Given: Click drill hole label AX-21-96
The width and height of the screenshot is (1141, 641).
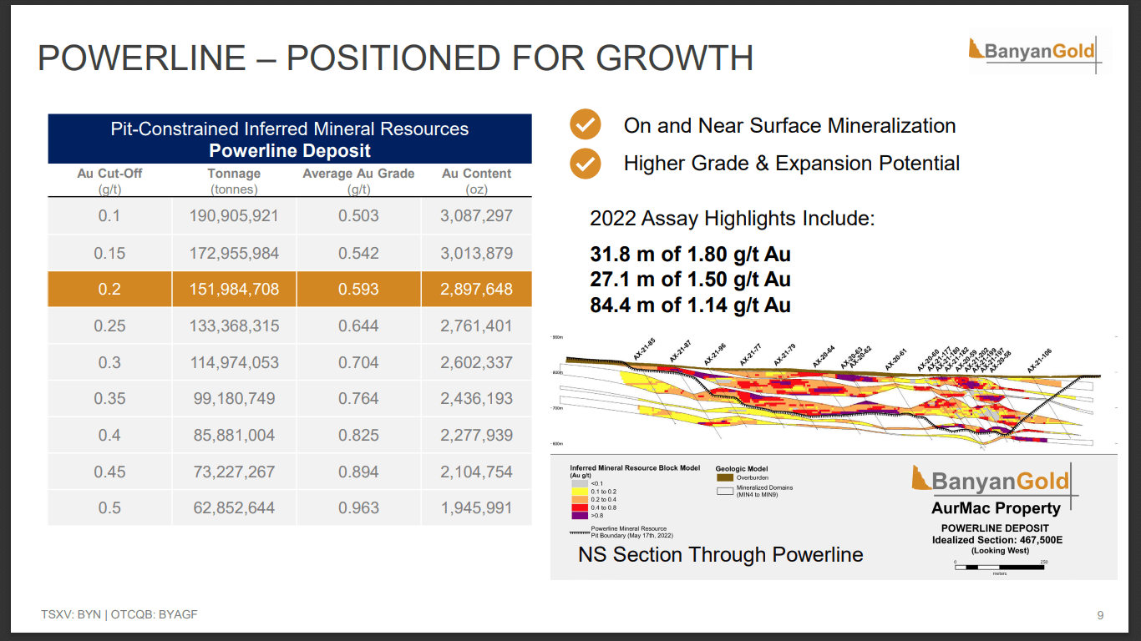Looking at the screenshot, I should (x=715, y=354).
